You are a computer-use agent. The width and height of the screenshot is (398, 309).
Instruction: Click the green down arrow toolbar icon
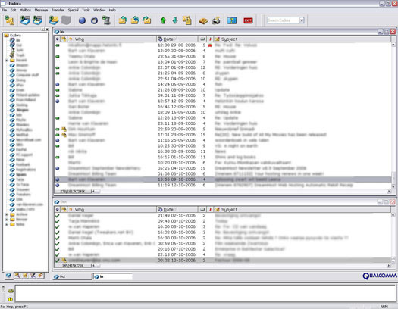click(175, 20)
